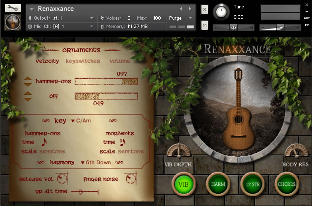This screenshot has height=206, width=312.
Task: Open the Output st. 1 dropdown
Action: [92, 18]
